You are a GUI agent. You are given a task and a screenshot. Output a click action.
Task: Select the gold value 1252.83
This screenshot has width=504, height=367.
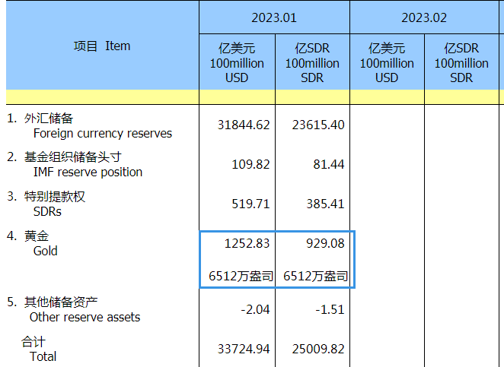(x=247, y=243)
